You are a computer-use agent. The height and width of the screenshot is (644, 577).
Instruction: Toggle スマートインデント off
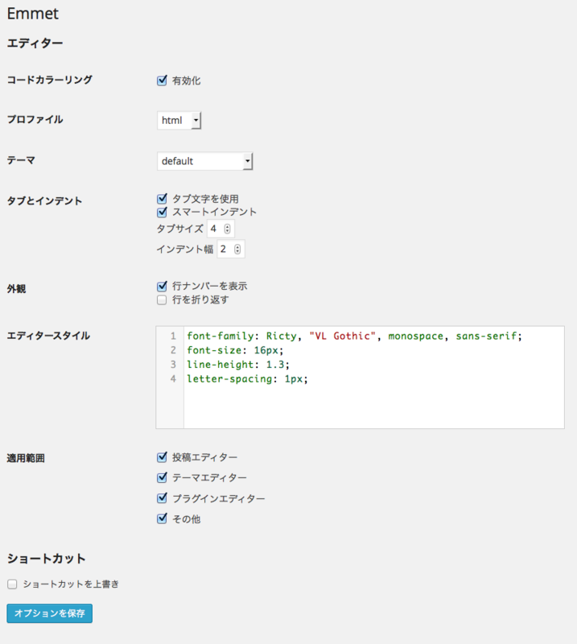click(163, 212)
